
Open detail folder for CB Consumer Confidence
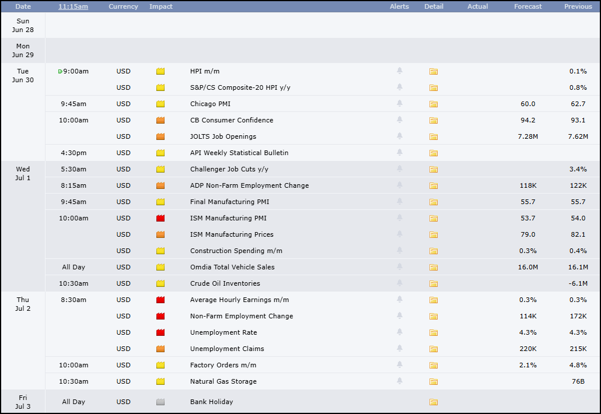pyautogui.click(x=434, y=120)
